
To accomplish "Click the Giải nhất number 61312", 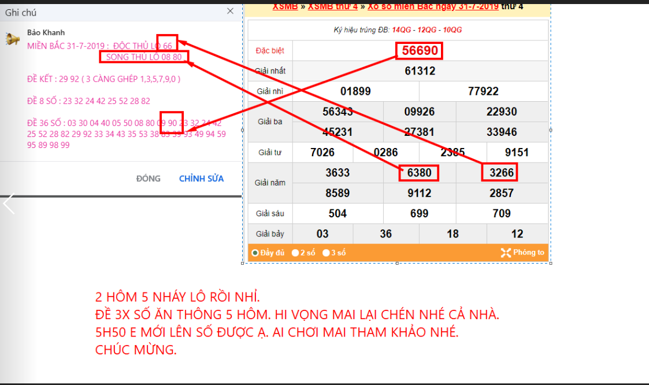I will coord(420,71).
